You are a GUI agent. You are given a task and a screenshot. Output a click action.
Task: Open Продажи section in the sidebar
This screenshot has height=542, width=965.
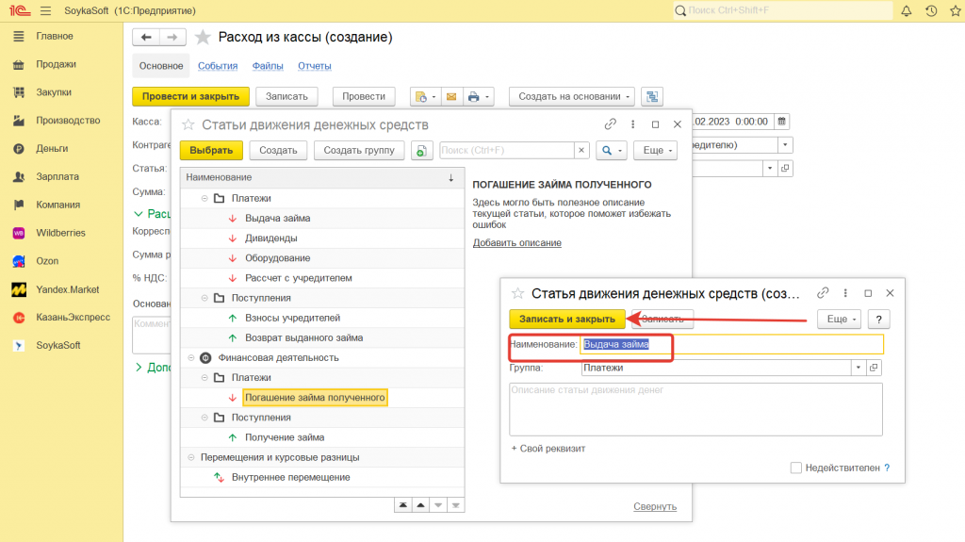[x=56, y=64]
